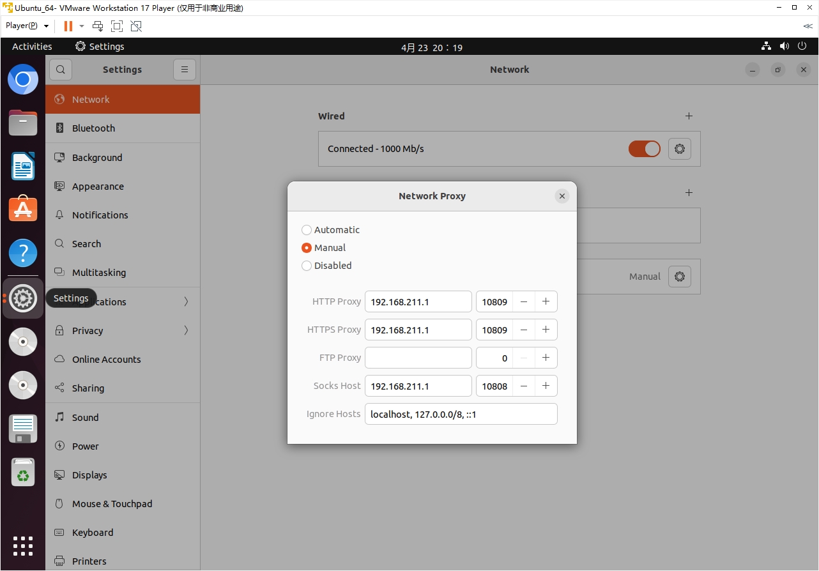Open gear settings for Wired connection
Viewport: 819px width, 571px height.
(x=679, y=149)
